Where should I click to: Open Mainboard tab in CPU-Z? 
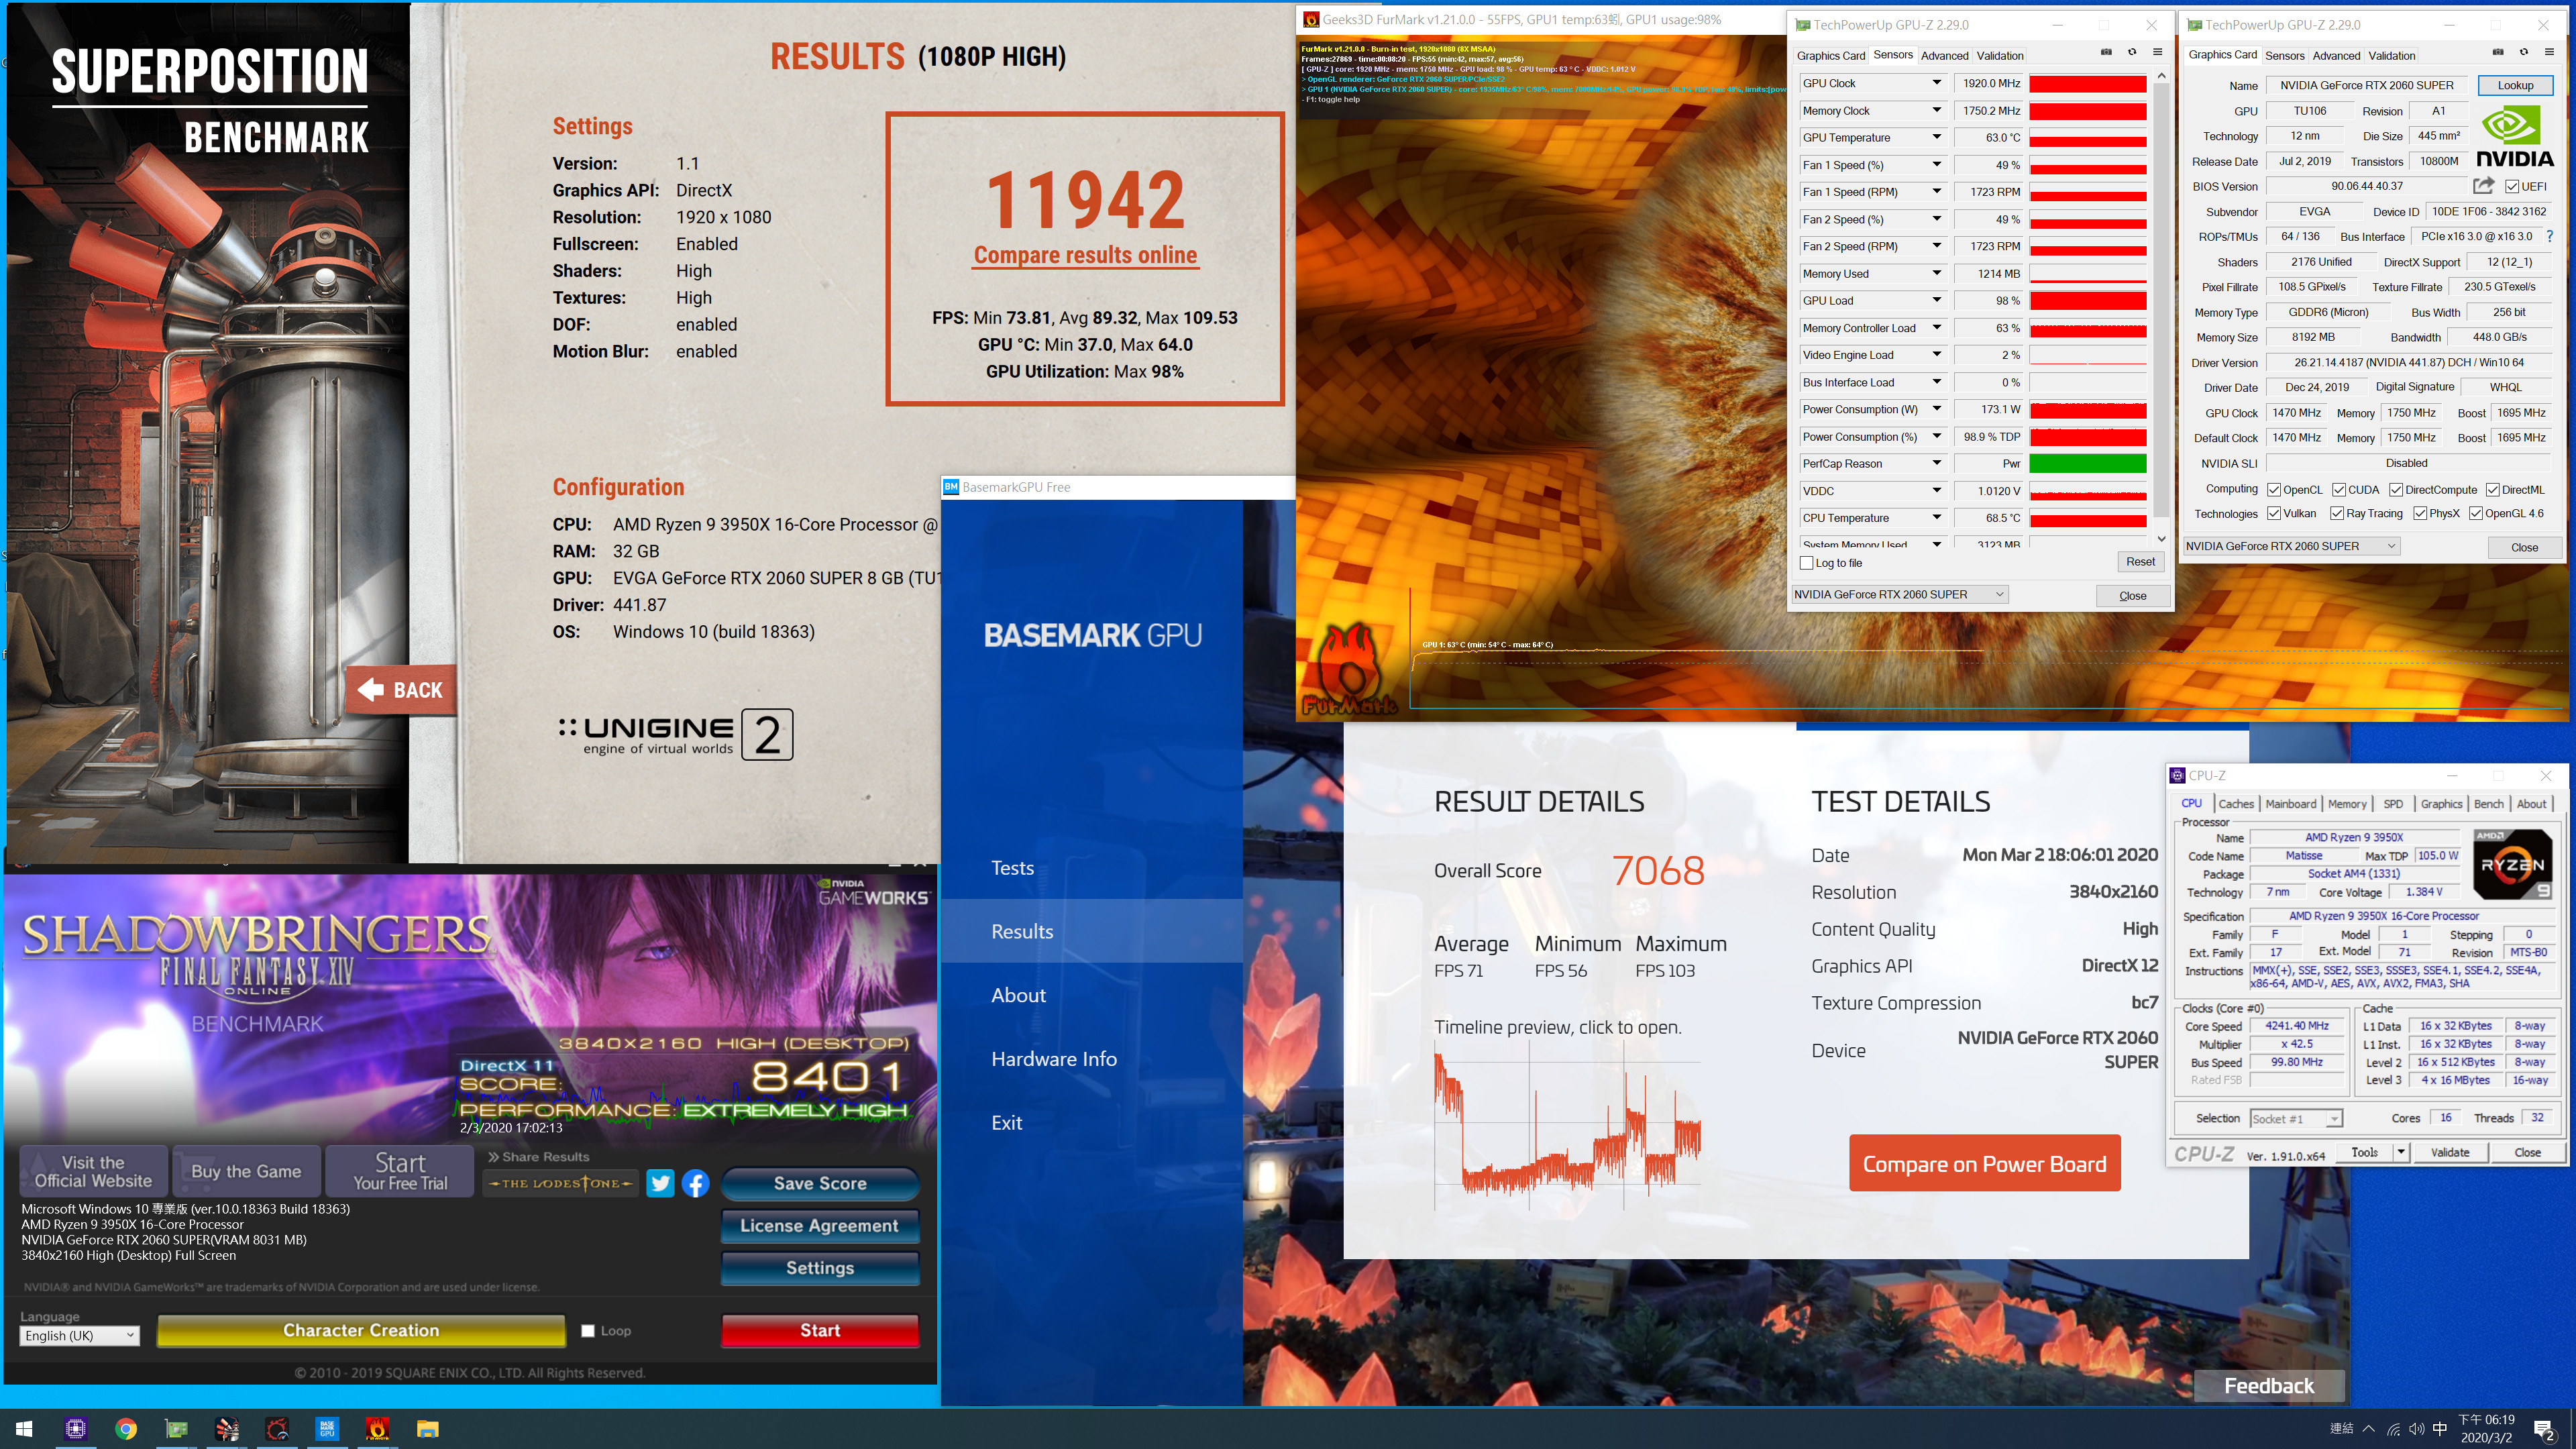2290,804
